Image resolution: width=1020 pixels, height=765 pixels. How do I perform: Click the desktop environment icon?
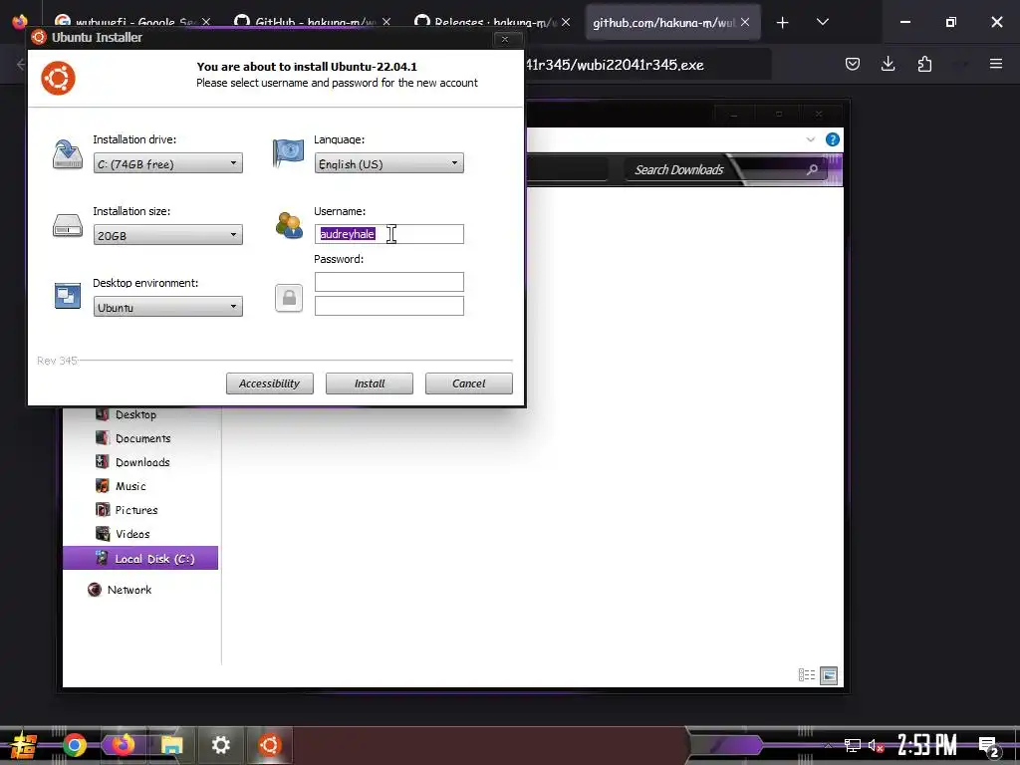coord(68,296)
